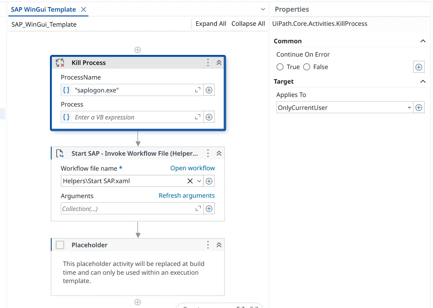Image resolution: width=433 pixels, height=308 pixels.
Task: Collapse the Target properties section
Action: (x=423, y=82)
